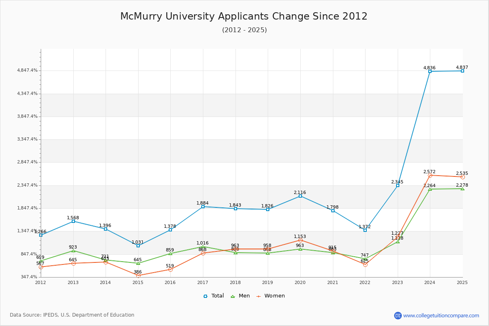Click the Total 2016 point 1,378
Screen dimensions: 489x326
click(170, 230)
